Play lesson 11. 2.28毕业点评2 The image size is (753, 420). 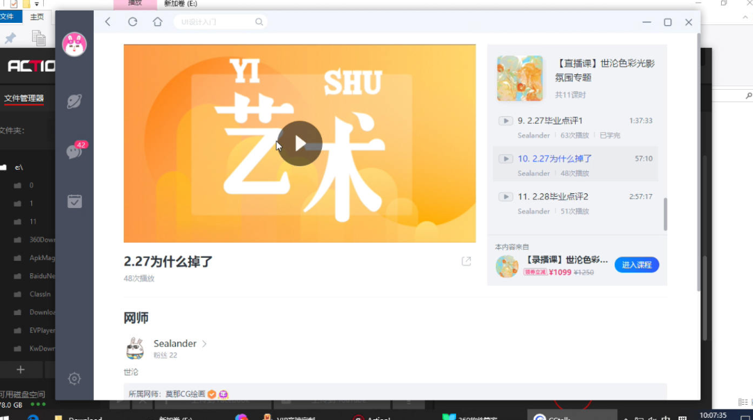tap(575, 203)
